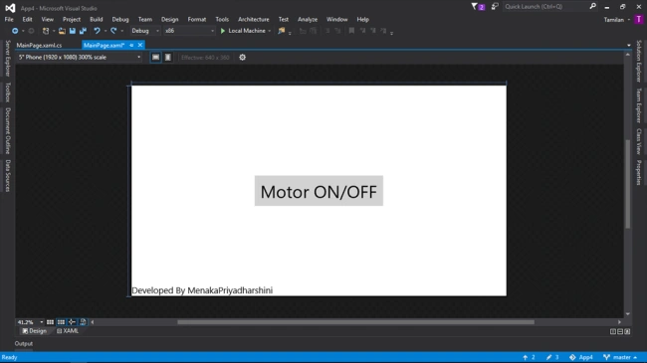Click the Navigate Backward toolbar icon
Screen dimensions: 647x363
15,31
